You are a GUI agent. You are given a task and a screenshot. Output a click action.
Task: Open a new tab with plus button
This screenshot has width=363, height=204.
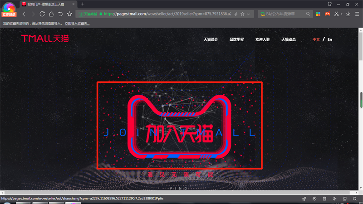coord(83,4)
